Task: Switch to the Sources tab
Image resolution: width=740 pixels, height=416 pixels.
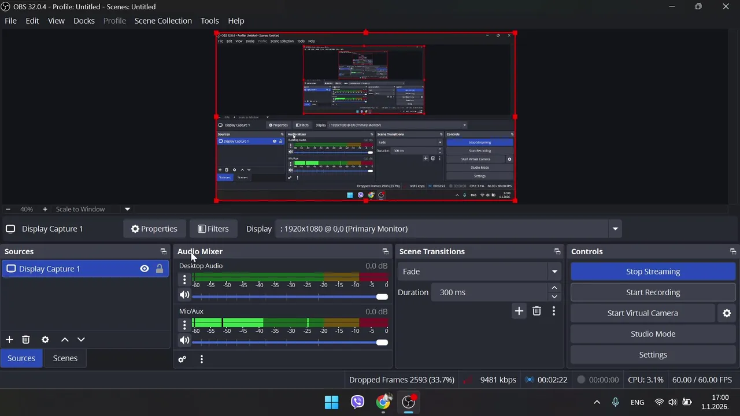Action: point(21,358)
